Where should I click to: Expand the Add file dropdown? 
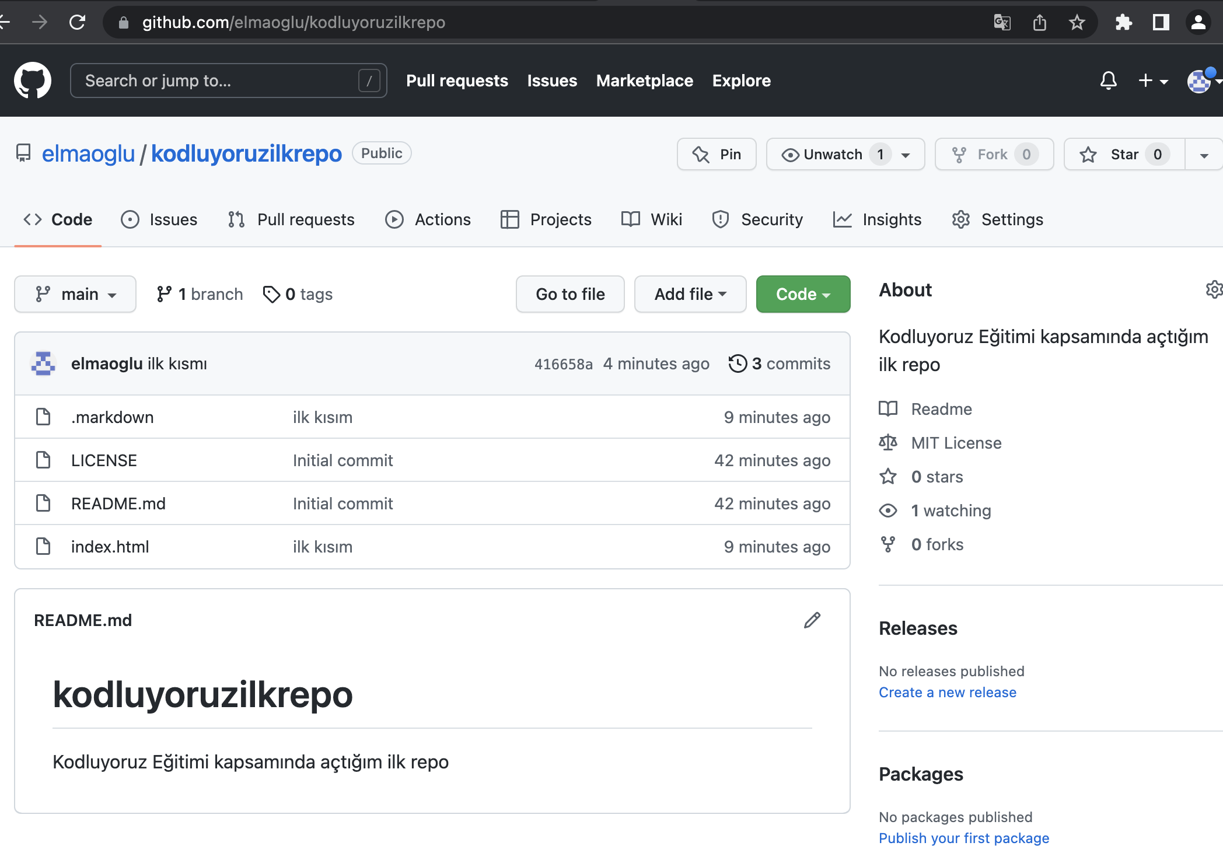pos(690,294)
